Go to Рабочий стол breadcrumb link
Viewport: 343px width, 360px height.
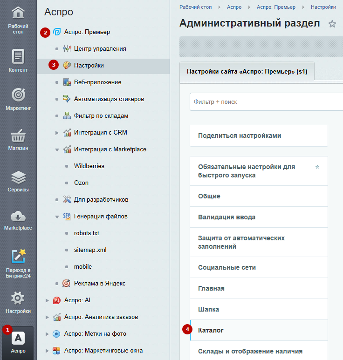coord(196,7)
